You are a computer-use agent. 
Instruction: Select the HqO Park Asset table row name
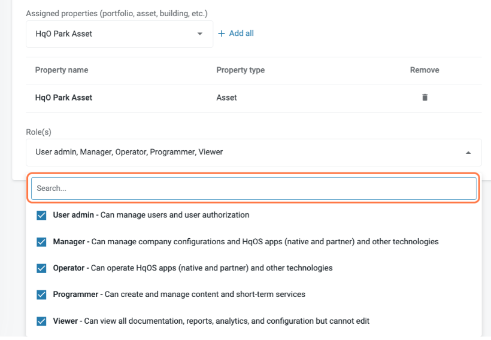(63, 98)
